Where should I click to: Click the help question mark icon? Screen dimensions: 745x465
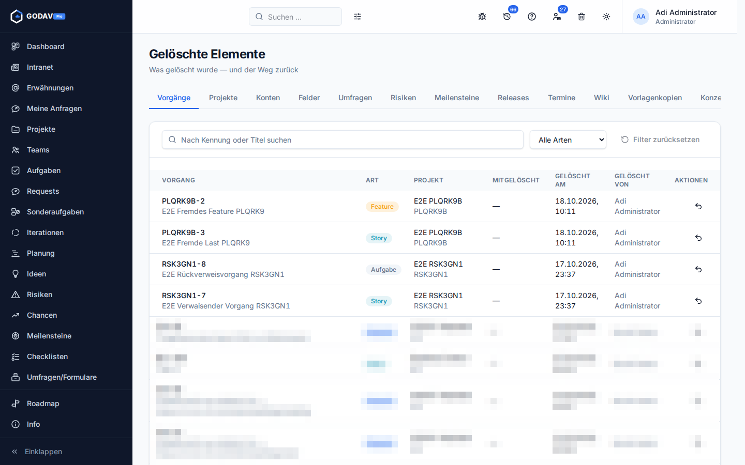click(x=532, y=17)
